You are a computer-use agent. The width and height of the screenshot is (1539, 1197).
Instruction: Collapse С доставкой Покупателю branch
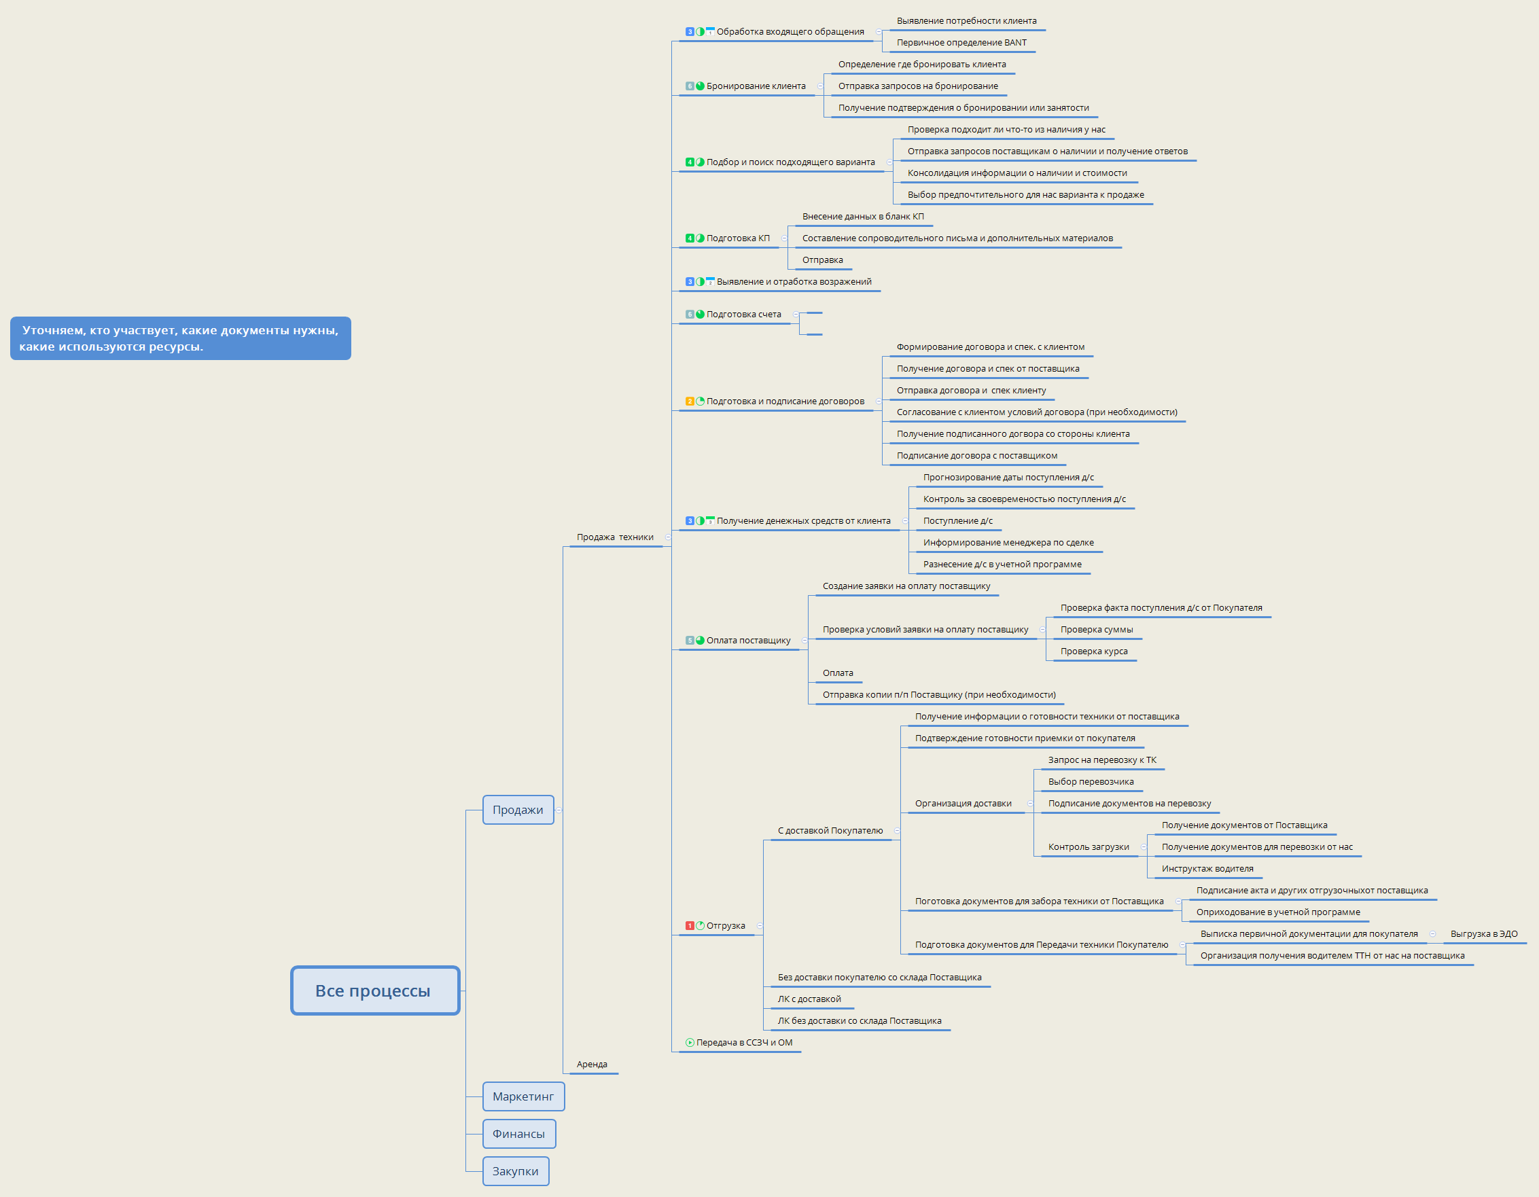(897, 832)
